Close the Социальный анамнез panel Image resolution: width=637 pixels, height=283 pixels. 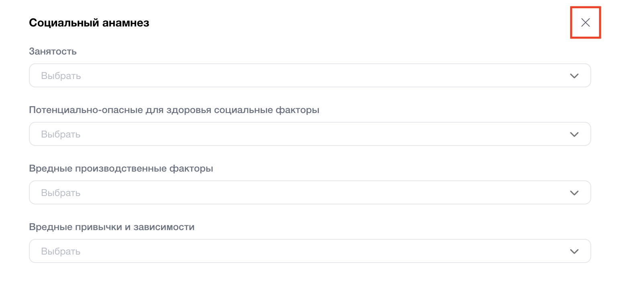coord(585,22)
